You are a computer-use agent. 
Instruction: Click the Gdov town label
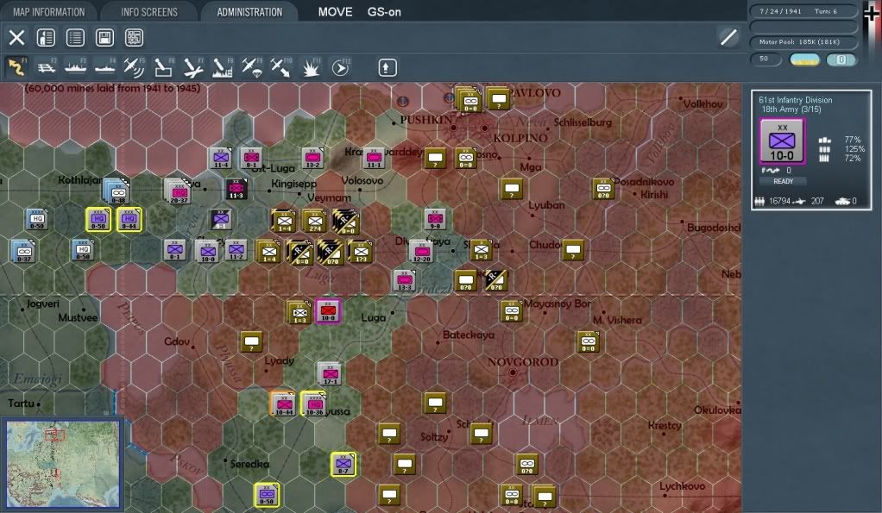pyautogui.click(x=177, y=341)
